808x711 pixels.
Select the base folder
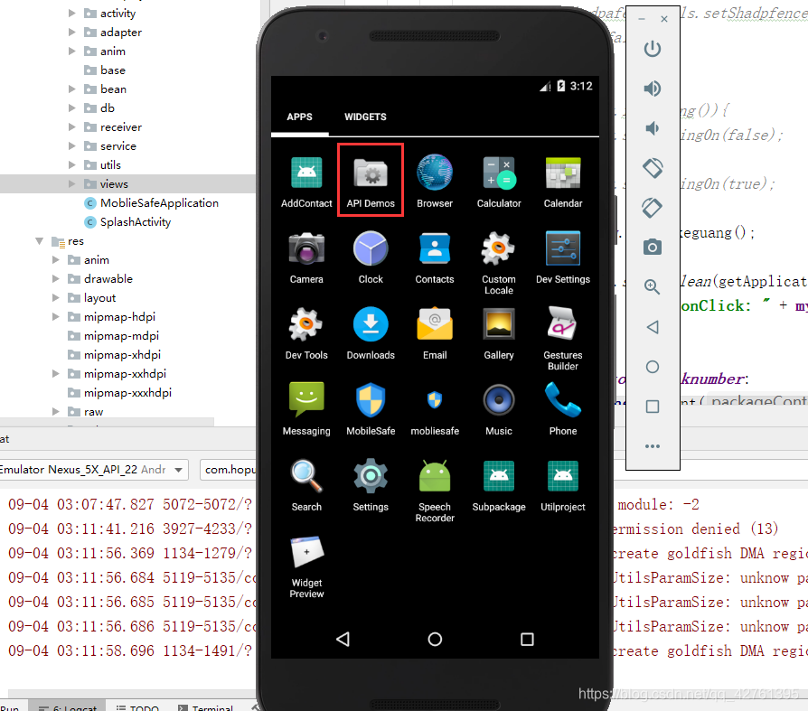point(112,70)
